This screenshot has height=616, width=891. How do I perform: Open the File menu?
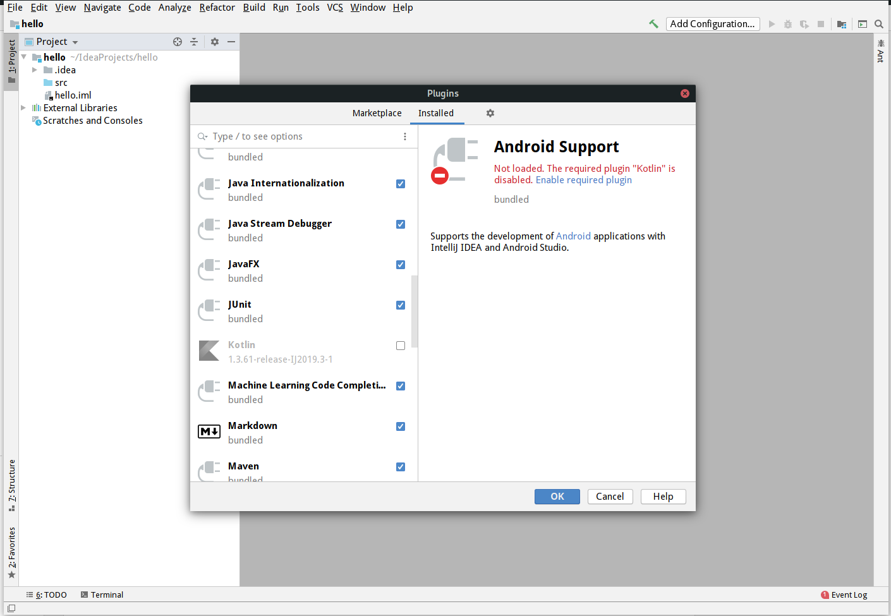[15, 8]
